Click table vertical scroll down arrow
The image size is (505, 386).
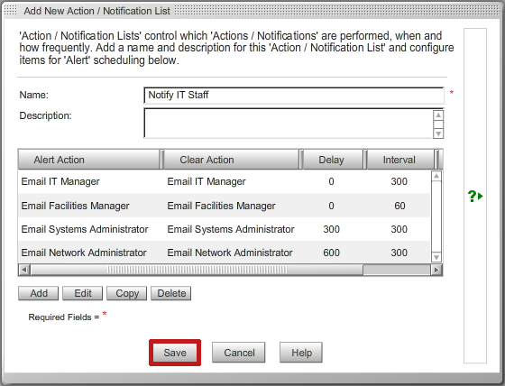point(436,257)
